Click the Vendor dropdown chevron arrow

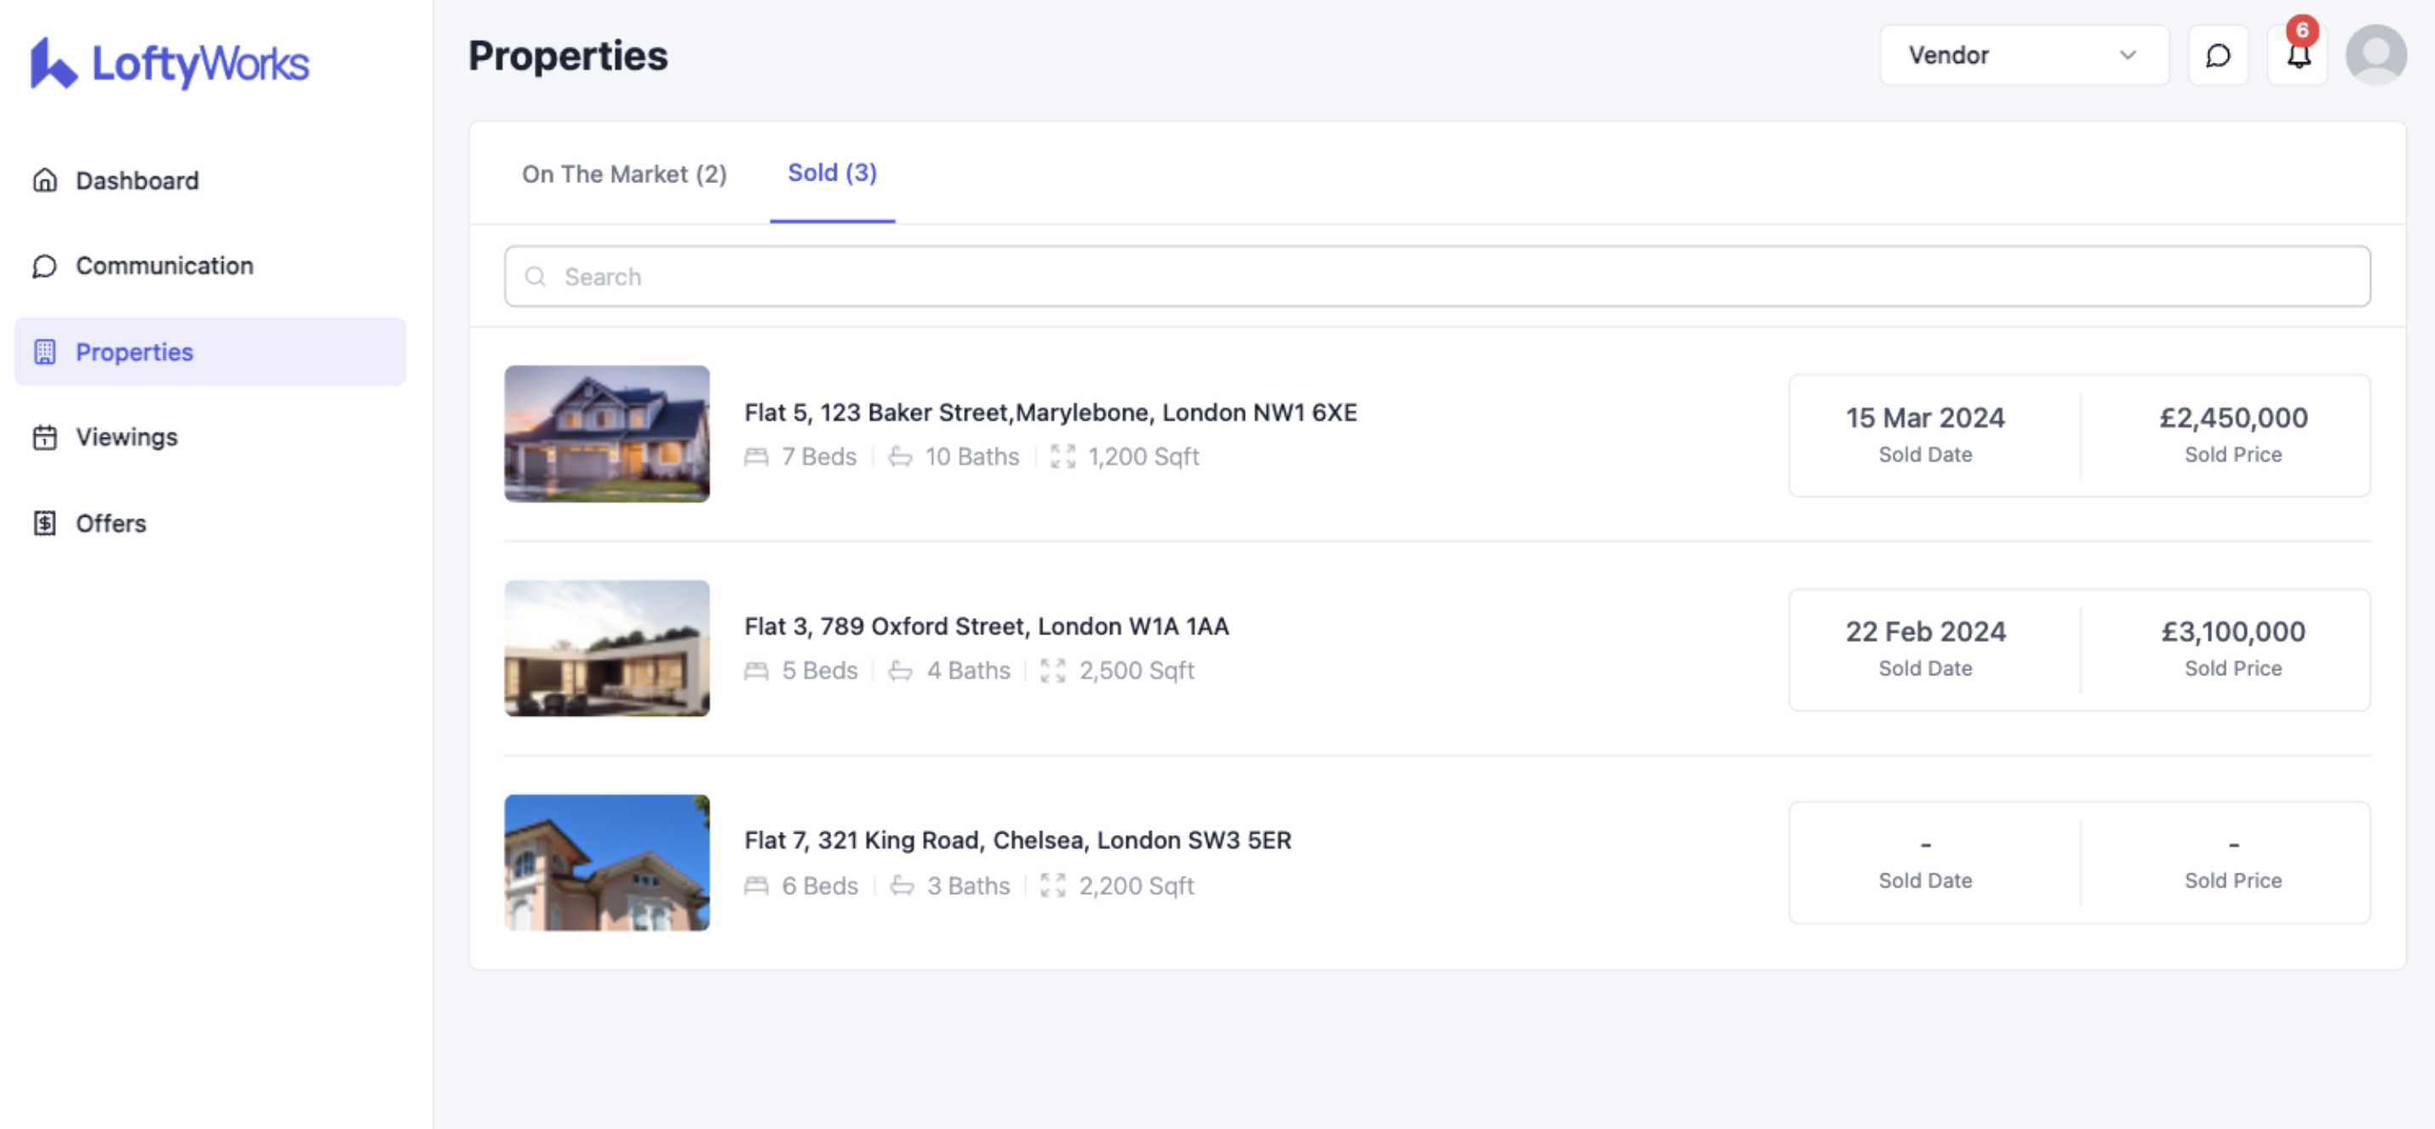pos(2128,56)
